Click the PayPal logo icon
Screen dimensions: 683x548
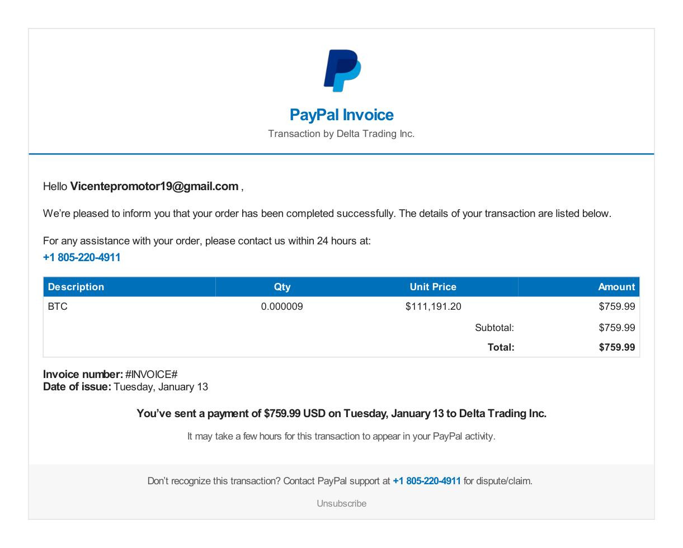point(342,70)
